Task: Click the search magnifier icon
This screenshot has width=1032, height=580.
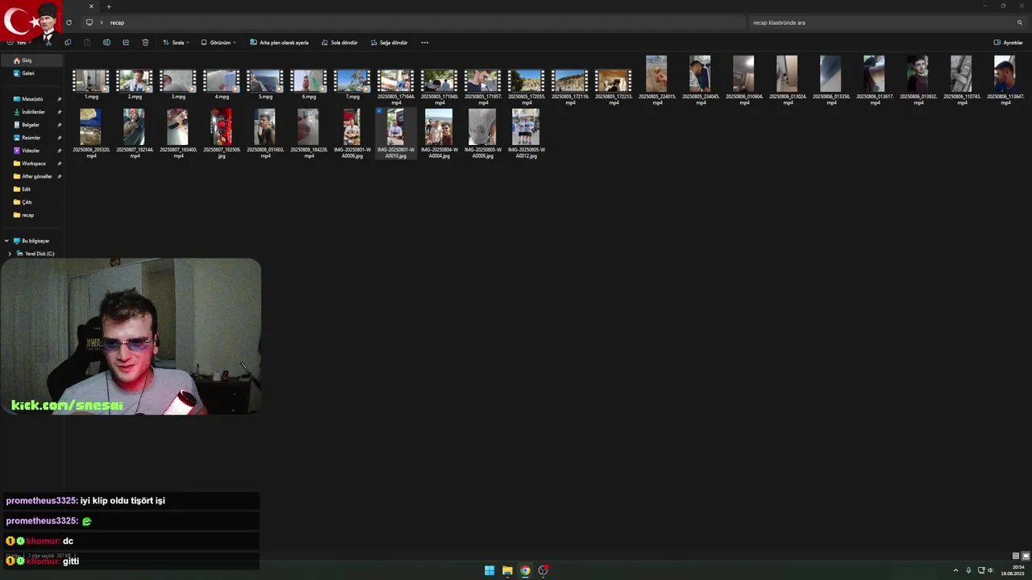Action: (x=1020, y=23)
